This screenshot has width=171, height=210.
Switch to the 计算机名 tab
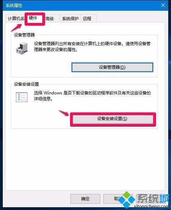16,18
